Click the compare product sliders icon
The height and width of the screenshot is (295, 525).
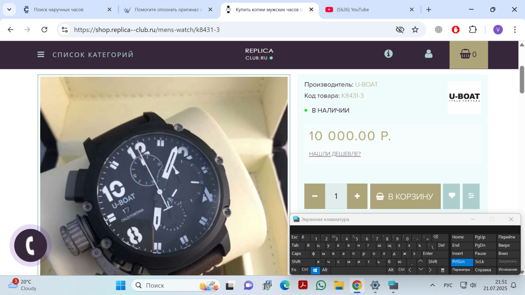[471, 196]
